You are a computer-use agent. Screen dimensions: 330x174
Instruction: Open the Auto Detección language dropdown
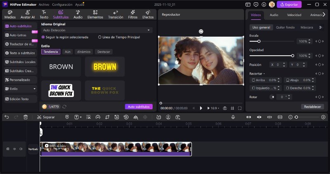point(97,30)
